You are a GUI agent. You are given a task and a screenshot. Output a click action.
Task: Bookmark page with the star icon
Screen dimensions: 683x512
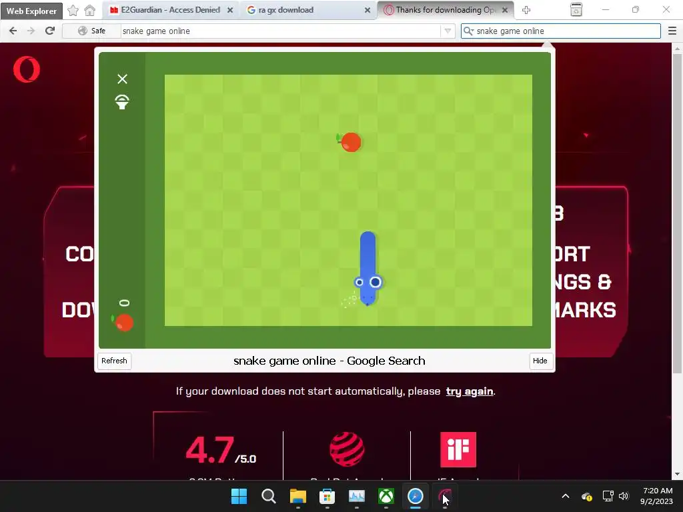[73, 10]
